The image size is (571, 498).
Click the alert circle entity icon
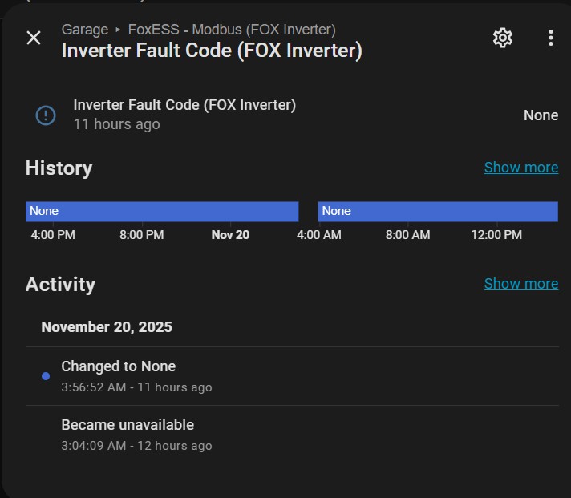click(x=46, y=115)
